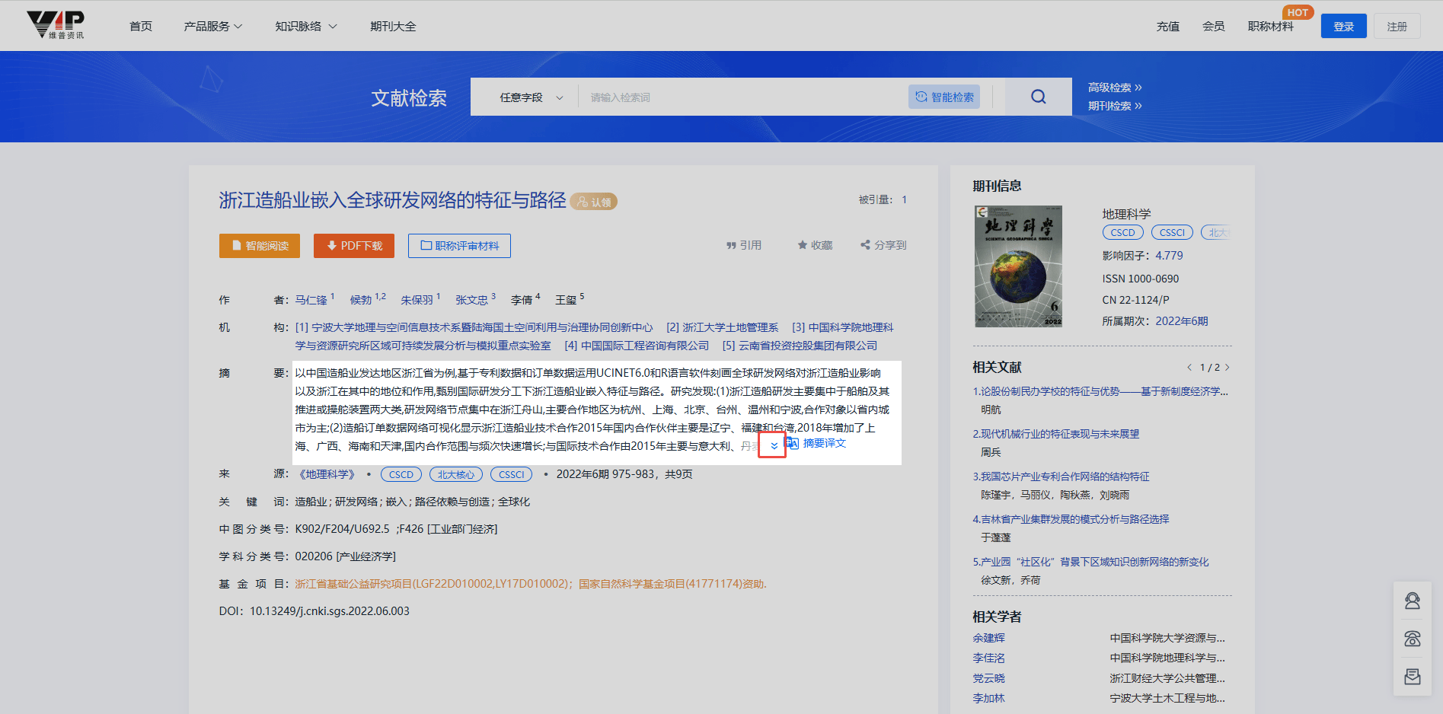Click the VIP 维普资讯 logo
The width and height of the screenshot is (1443, 714).
pyautogui.click(x=56, y=24)
